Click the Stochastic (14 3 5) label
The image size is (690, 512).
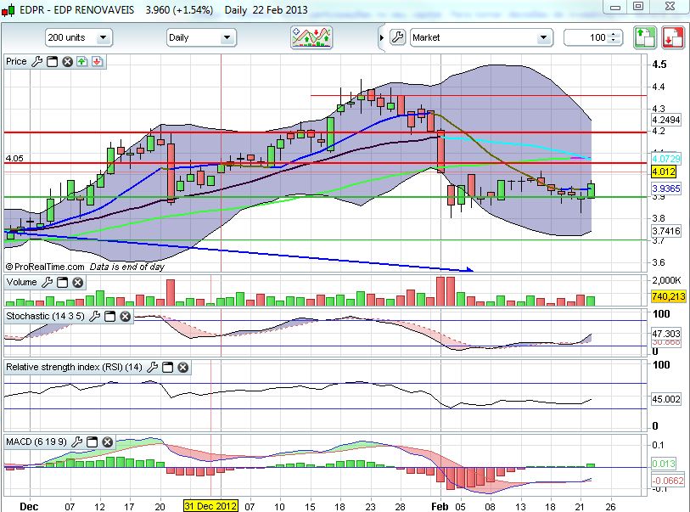click(45, 316)
